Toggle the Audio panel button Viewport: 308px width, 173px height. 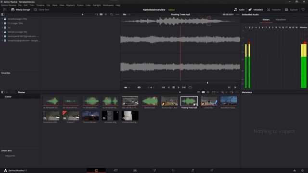point(239,10)
